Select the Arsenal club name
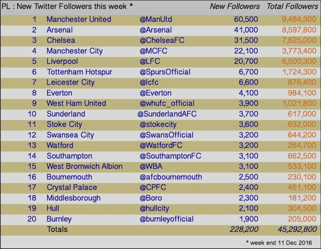Screen dimensions: 321x249 point(60,30)
